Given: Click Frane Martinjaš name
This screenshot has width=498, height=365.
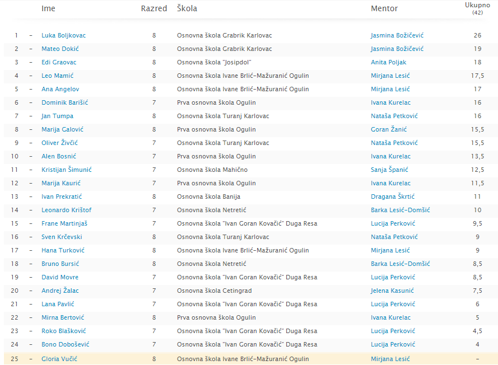Looking at the screenshot, I should [x=64, y=223].
